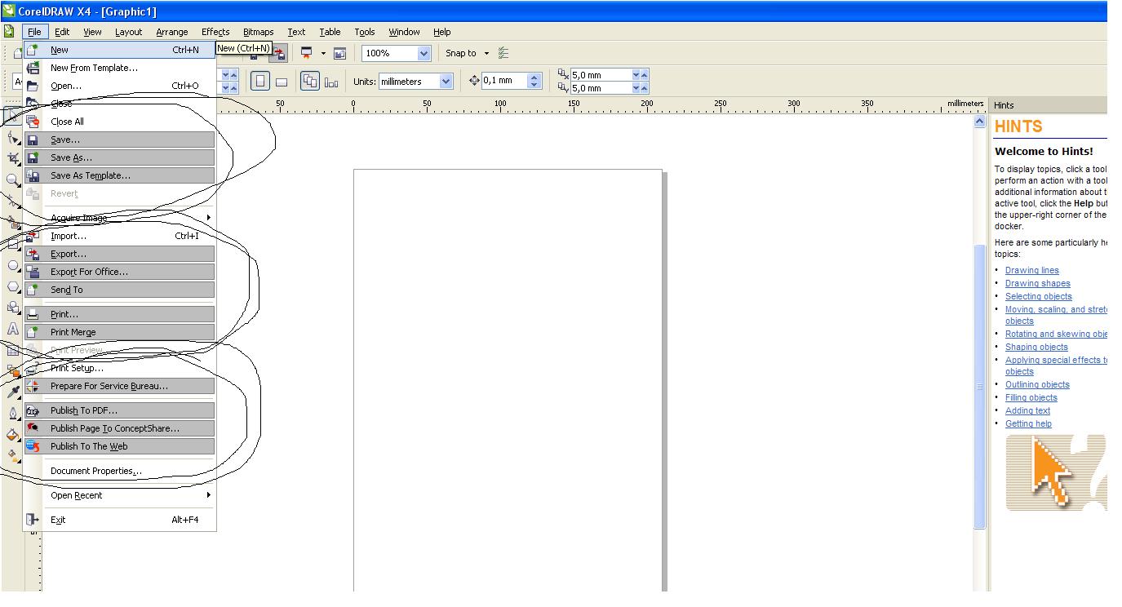Viewport: 1122px width, 607px height.
Task: Choose Publish To PDF... entry
Action: point(120,410)
